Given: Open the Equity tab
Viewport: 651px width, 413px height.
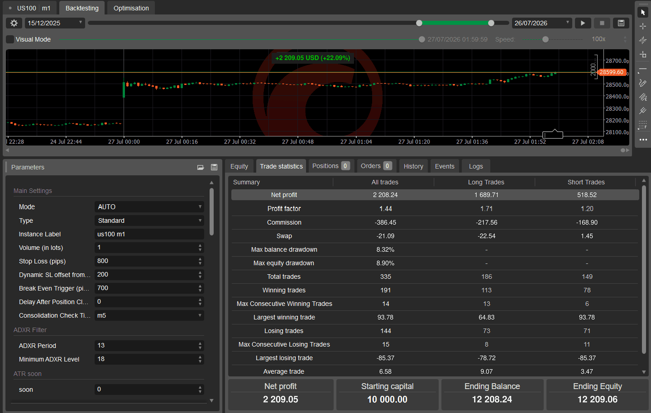Looking at the screenshot, I should pyautogui.click(x=239, y=166).
